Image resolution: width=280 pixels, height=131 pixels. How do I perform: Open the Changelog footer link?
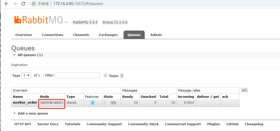pyautogui.click(x=254, y=124)
